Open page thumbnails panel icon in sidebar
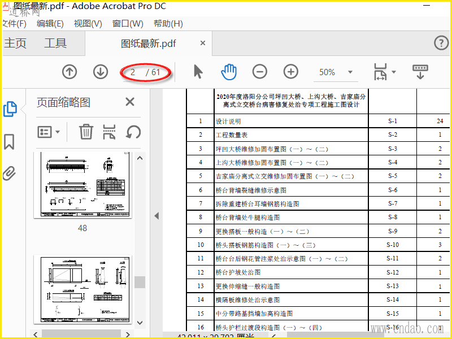The width and height of the screenshot is (452, 339). [10, 109]
